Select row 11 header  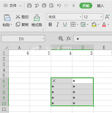(4, 109)
